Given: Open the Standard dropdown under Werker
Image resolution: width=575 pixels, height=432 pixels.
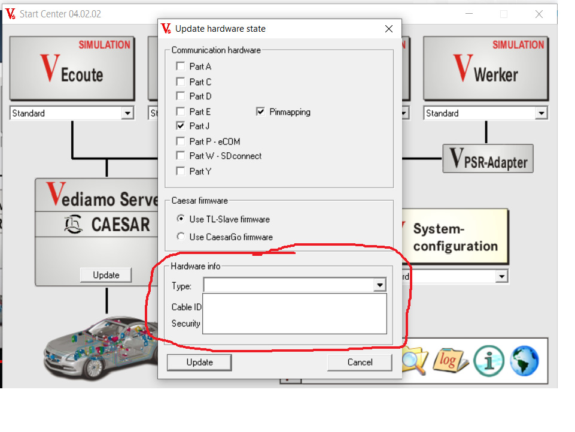Looking at the screenshot, I should (541, 113).
